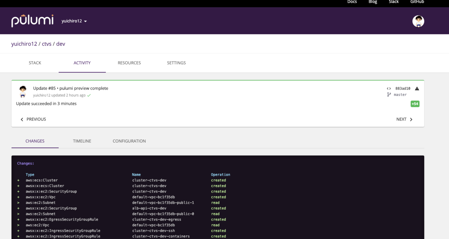Click the alb-api-ctvs-dev name
Image resolution: width=449 pixels, height=239 pixels.
point(149,208)
